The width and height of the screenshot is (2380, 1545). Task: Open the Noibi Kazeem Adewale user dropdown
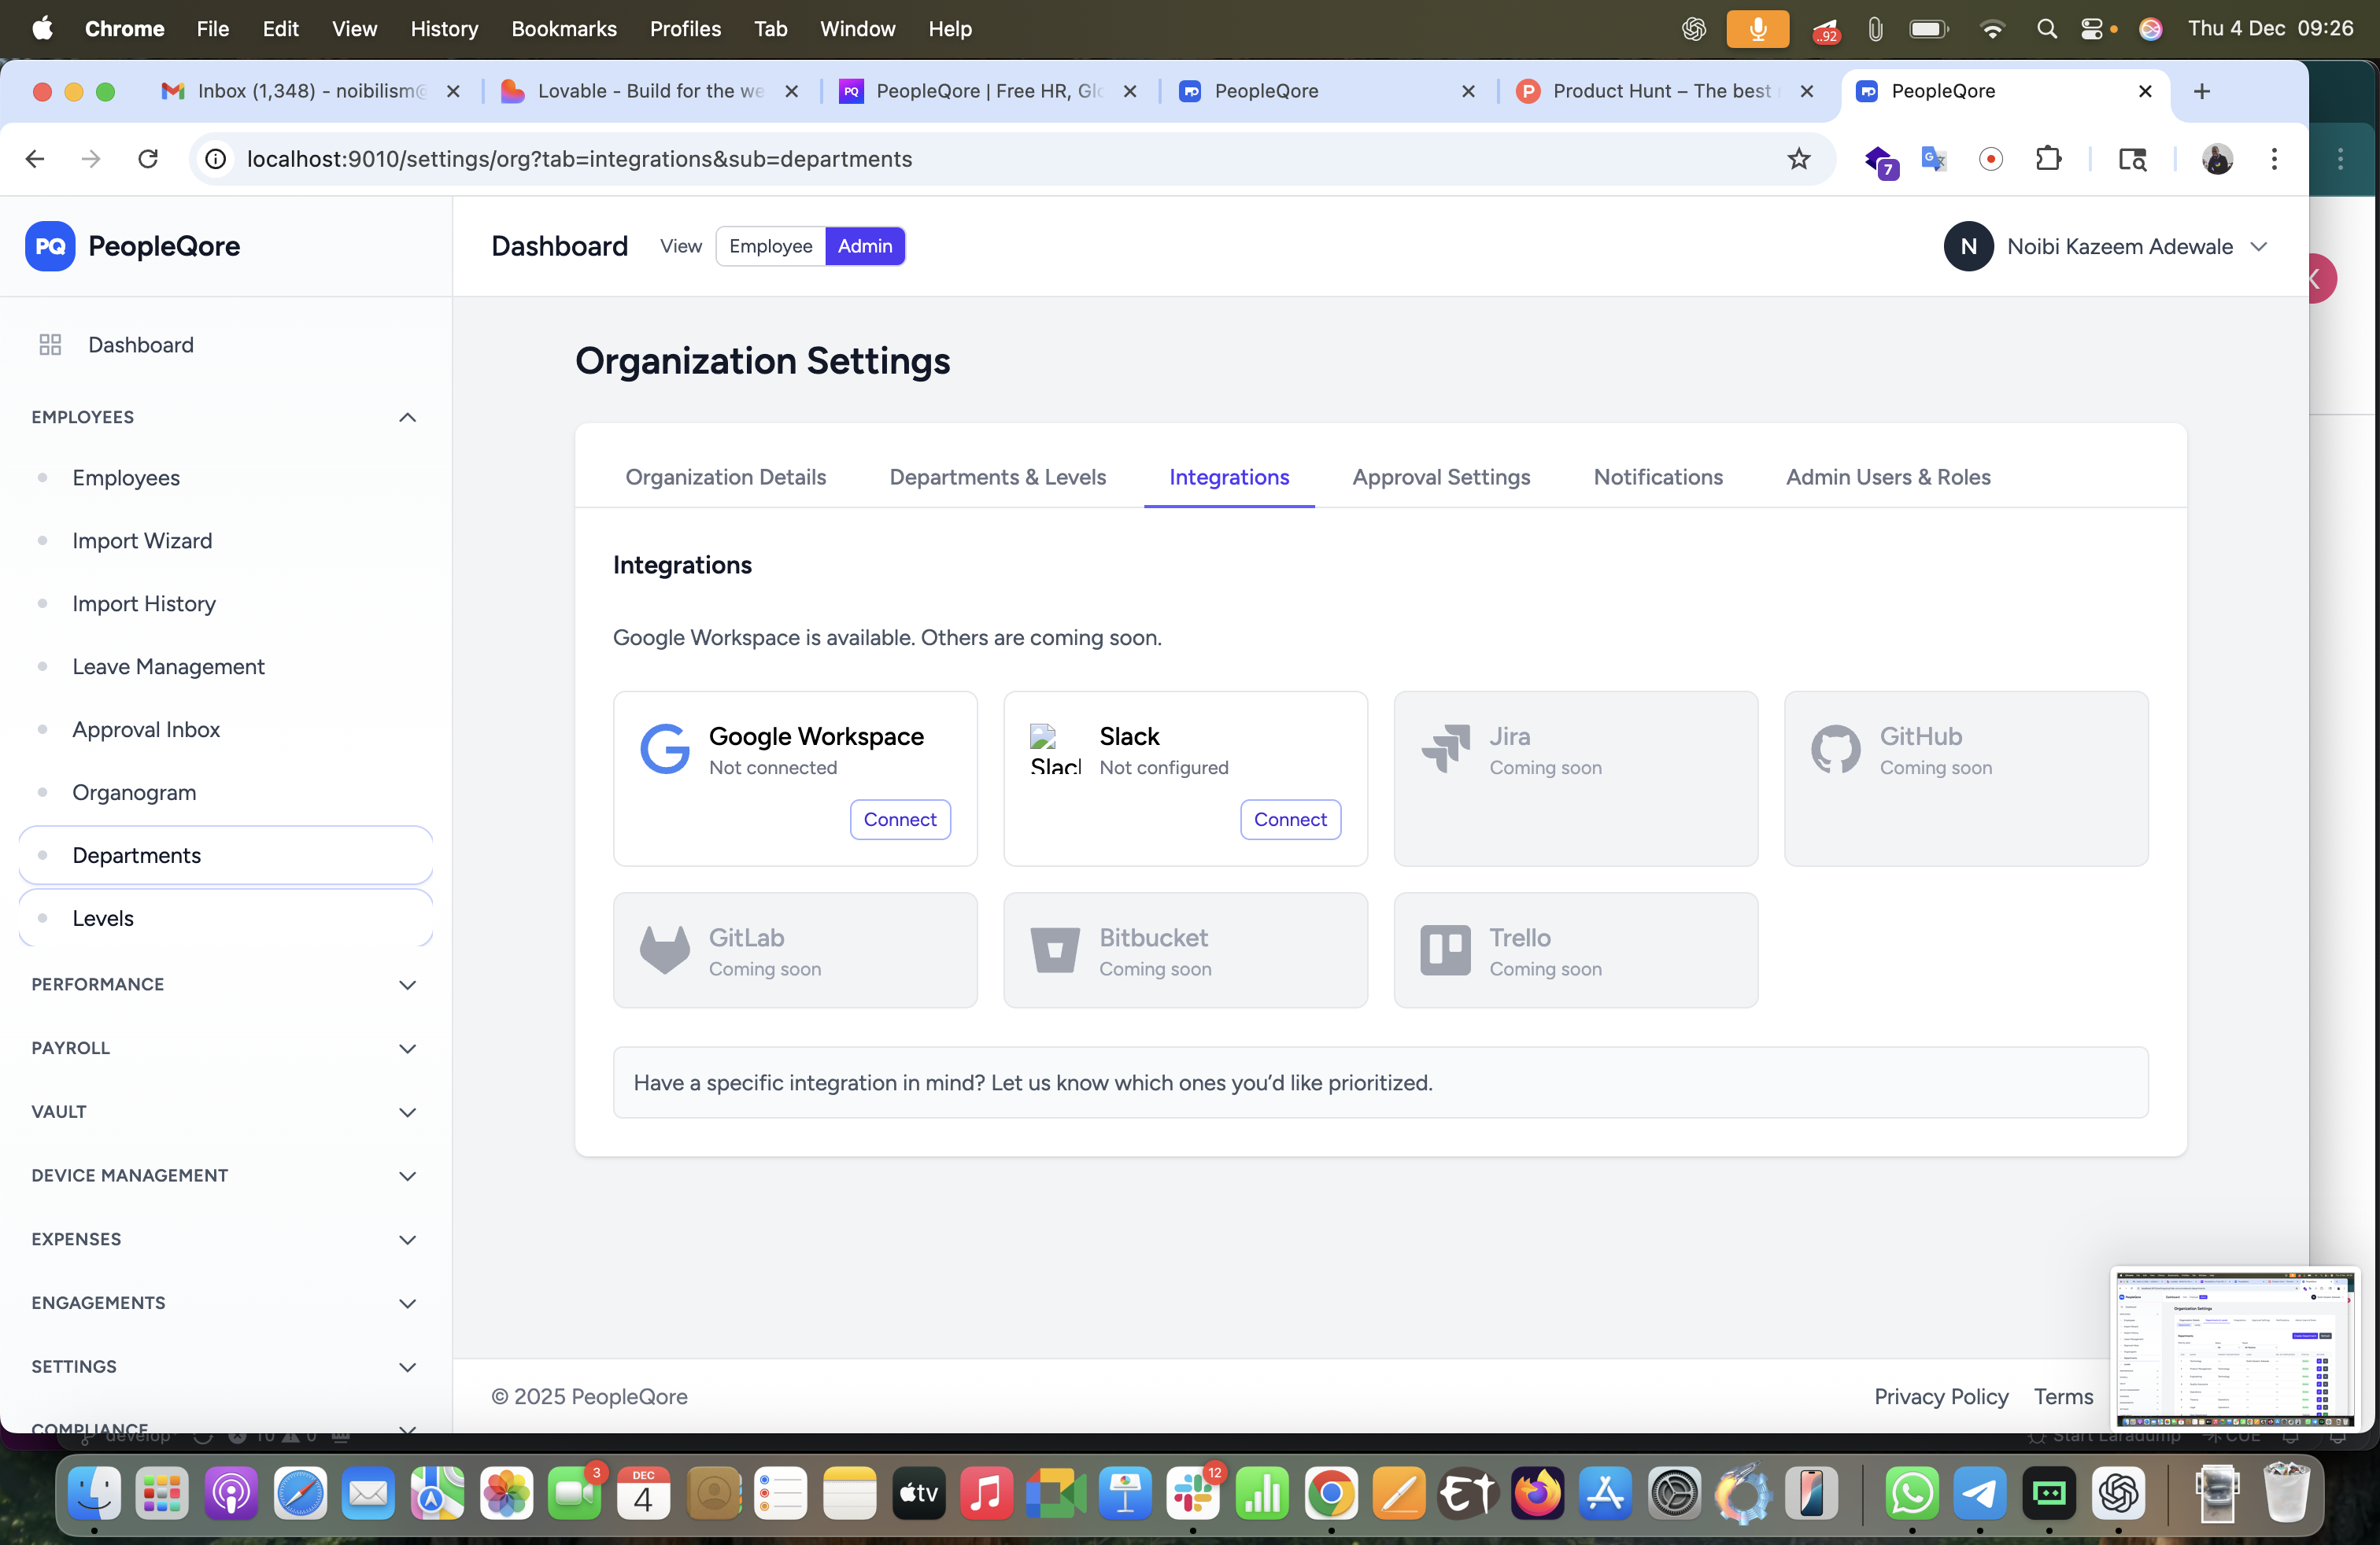pos(2258,246)
